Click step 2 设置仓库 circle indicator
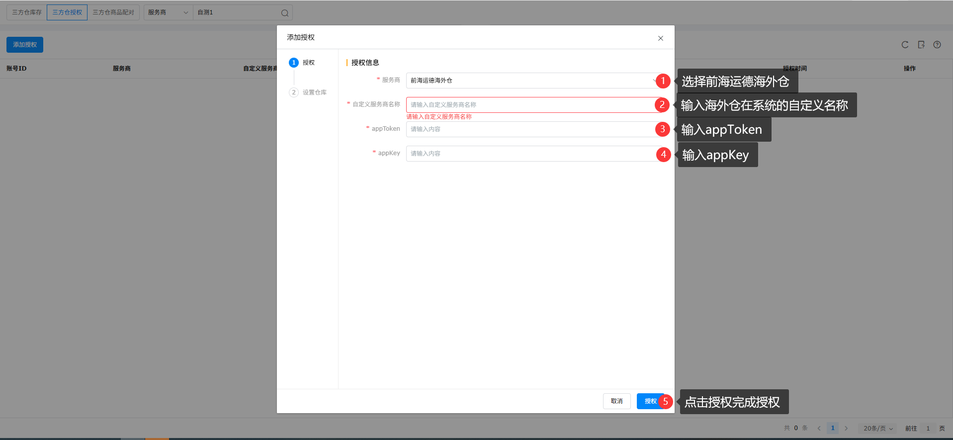Image resolution: width=953 pixels, height=440 pixels. point(294,92)
